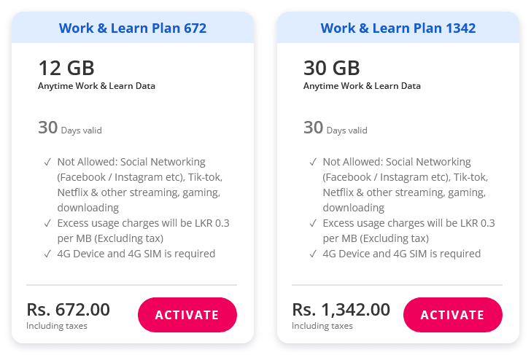Screen dimensions: 531x355
Task: Click the 4G Device checkmark in Plan 1342
Action: pyautogui.click(x=313, y=254)
